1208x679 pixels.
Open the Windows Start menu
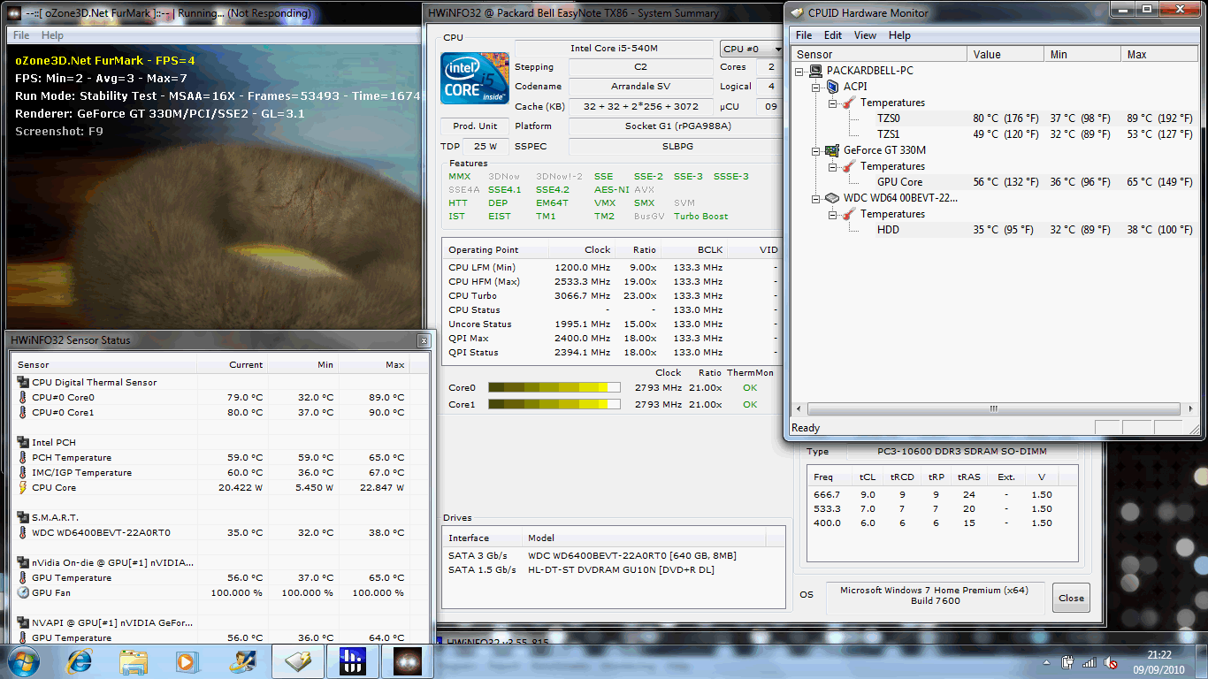23,661
